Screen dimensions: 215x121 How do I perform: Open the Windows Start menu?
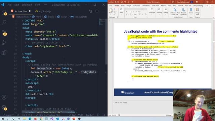[3, 119]
